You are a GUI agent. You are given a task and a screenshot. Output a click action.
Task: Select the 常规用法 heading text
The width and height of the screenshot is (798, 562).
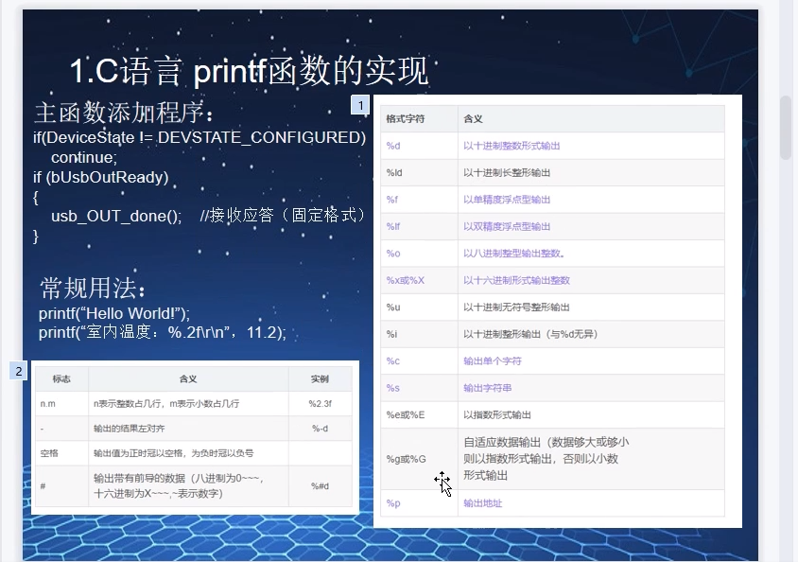(93, 289)
